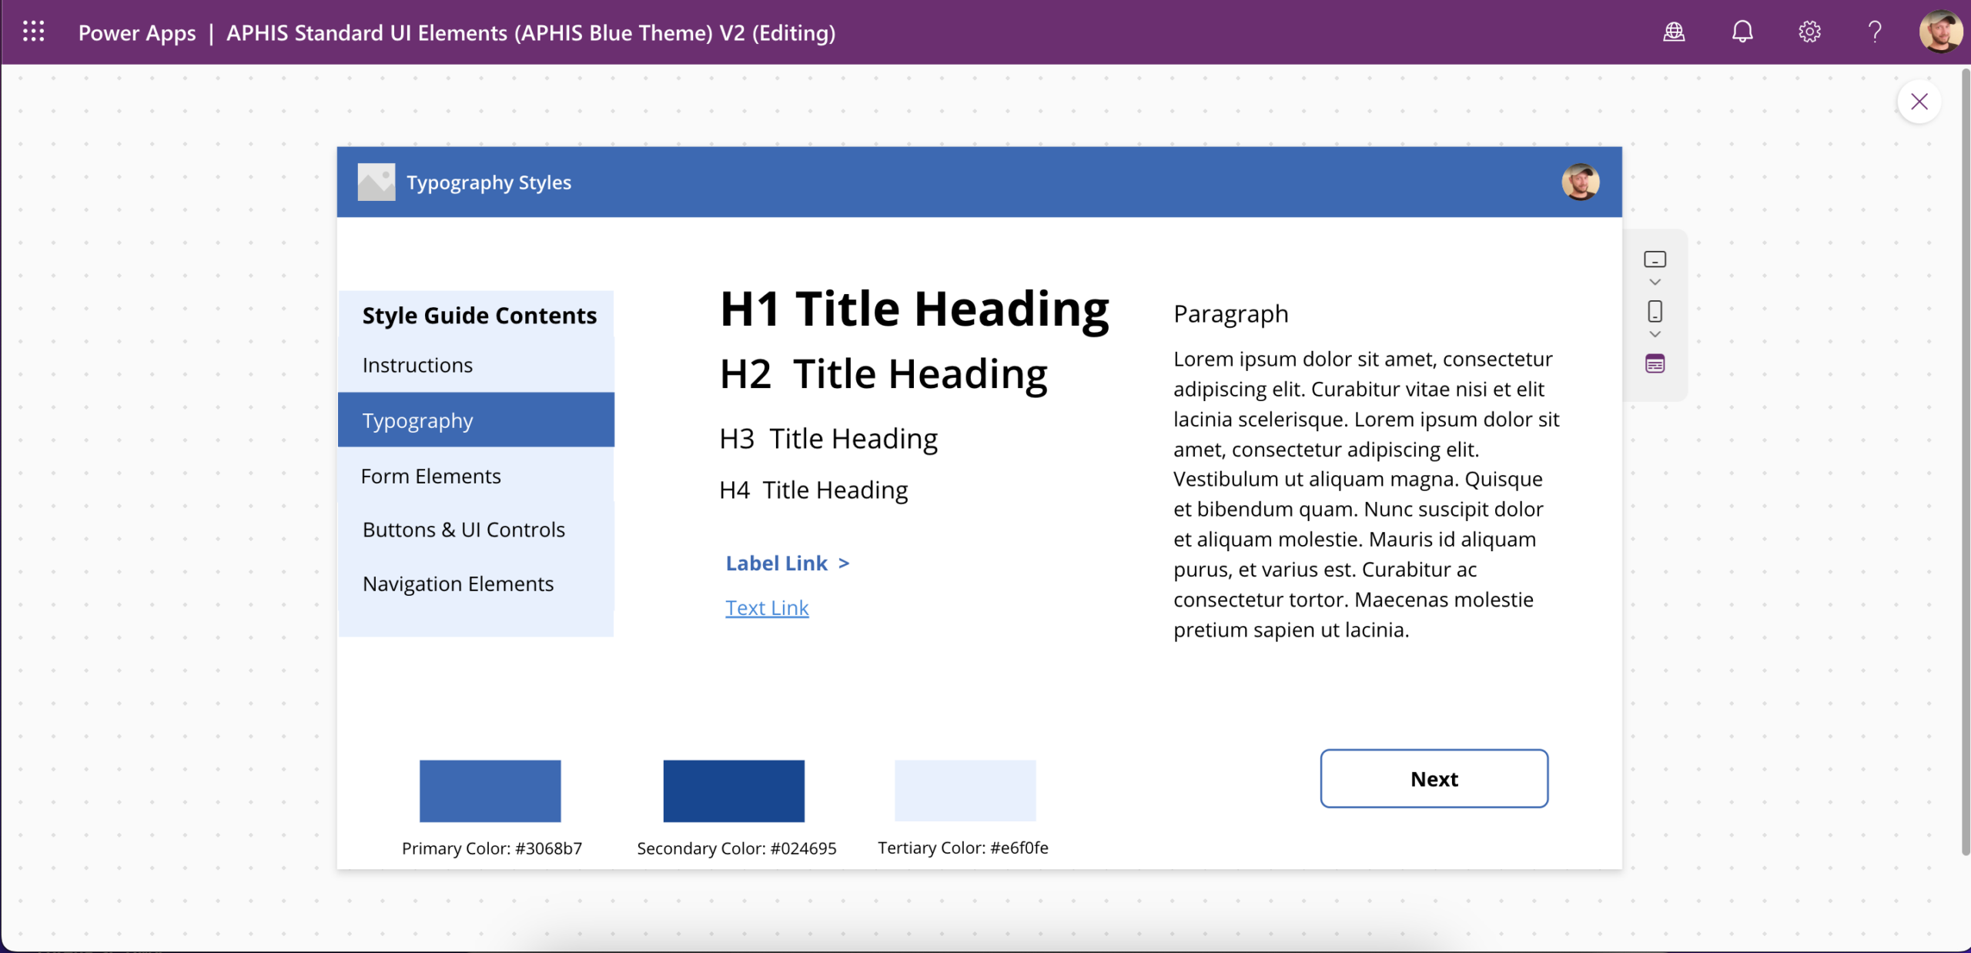Click the environment globe icon
This screenshot has height=953, width=1971.
click(x=1674, y=32)
